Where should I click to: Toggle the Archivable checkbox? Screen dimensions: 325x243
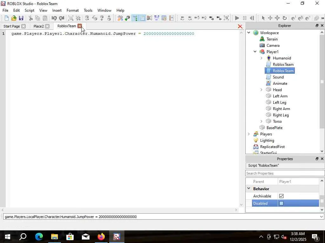[x=281, y=196]
